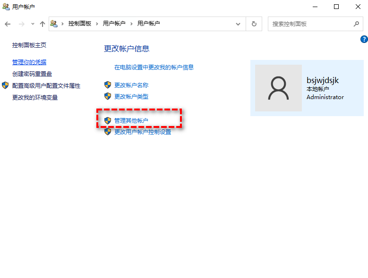Viewport: 368px width, 278px height.
Task: Click the user accounts icon in the address bar
Action: tap(54, 24)
